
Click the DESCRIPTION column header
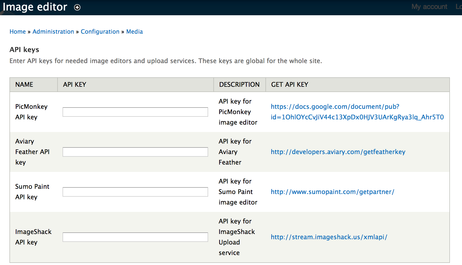239,84
